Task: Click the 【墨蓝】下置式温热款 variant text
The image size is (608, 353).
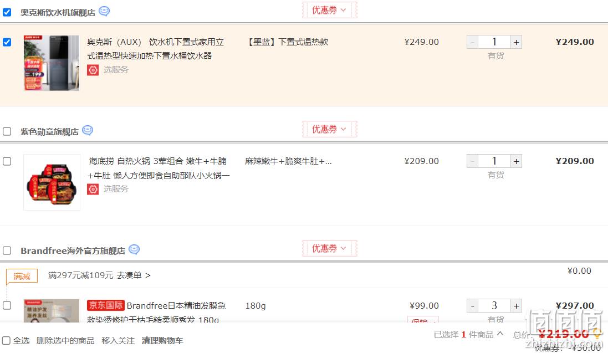Action: point(287,42)
